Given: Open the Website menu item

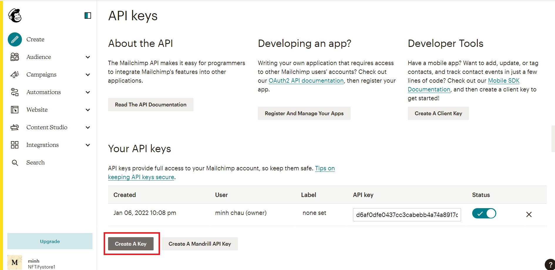Looking at the screenshot, I should point(37,110).
